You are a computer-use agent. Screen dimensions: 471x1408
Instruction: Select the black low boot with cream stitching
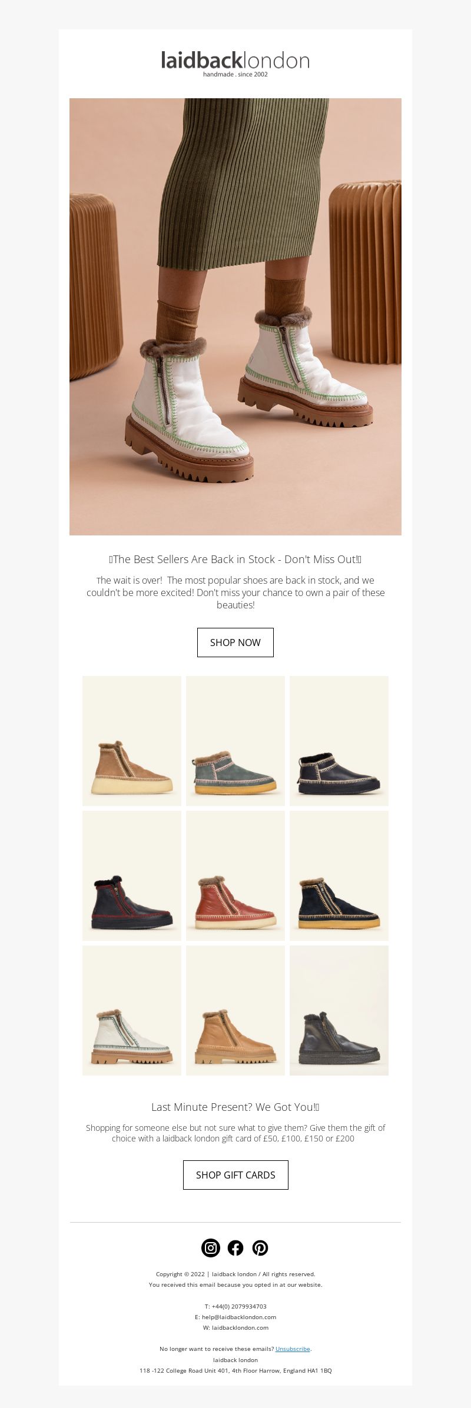339,741
